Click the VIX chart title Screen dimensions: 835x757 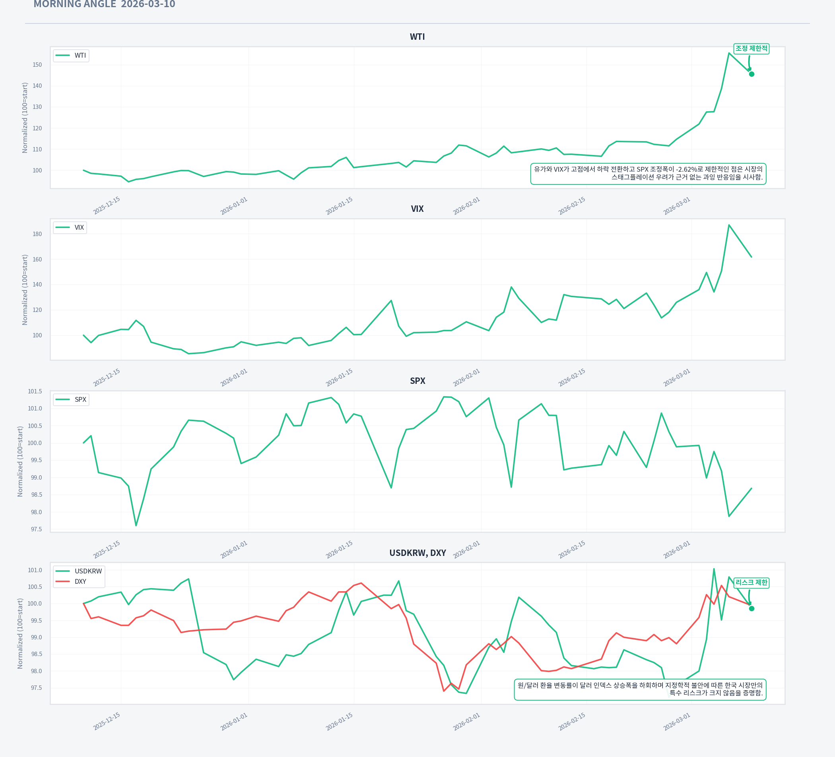pyautogui.click(x=417, y=209)
